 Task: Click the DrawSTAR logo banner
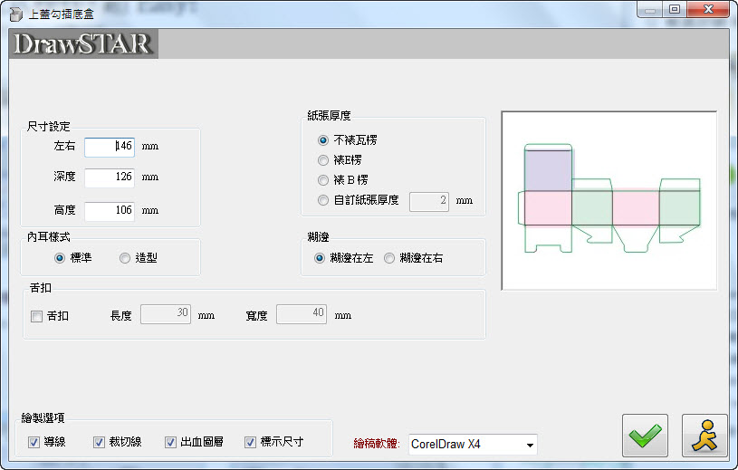pyautogui.click(x=83, y=44)
